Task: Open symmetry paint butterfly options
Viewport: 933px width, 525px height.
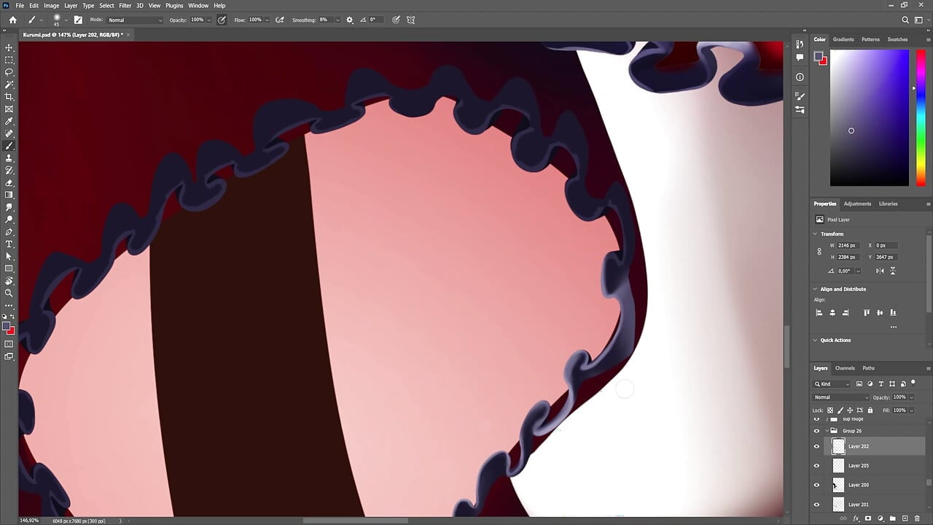Action: tap(411, 20)
